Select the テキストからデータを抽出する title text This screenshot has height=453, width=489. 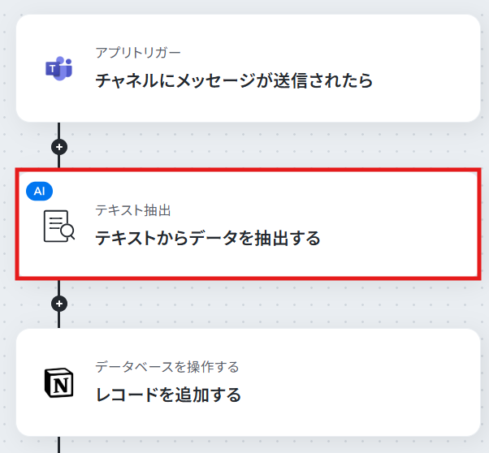coord(208,238)
